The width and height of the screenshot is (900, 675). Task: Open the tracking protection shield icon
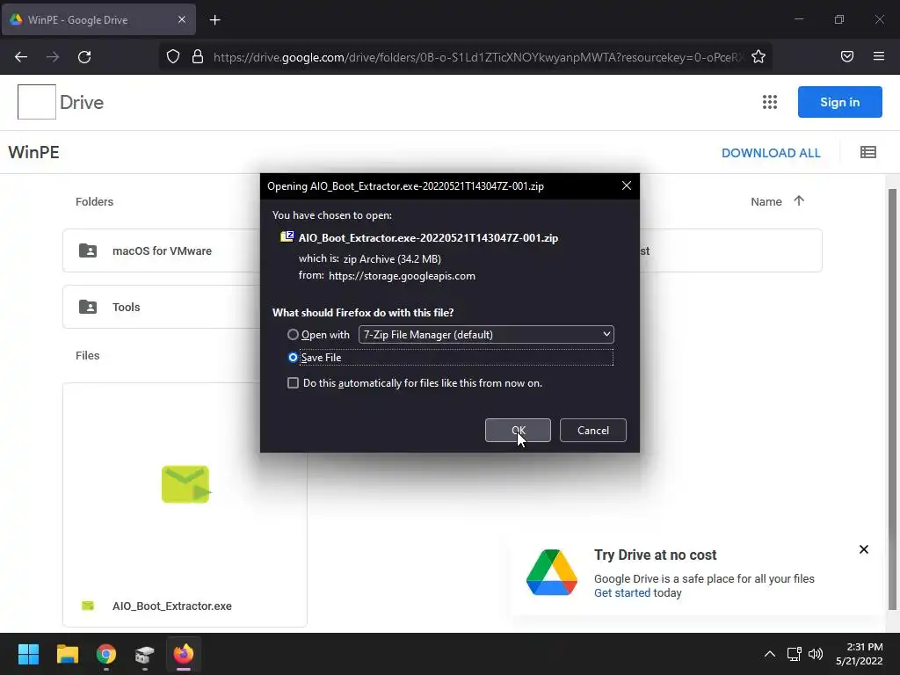click(x=173, y=57)
